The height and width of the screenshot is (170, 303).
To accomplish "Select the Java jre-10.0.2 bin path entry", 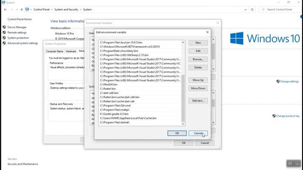I will [x=140, y=42].
